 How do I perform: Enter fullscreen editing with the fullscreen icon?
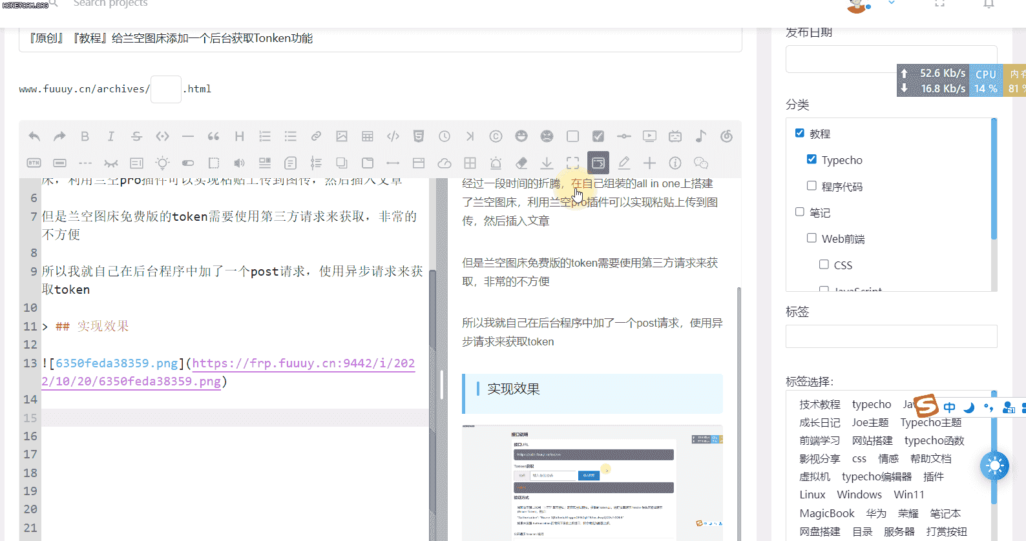coord(572,163)
